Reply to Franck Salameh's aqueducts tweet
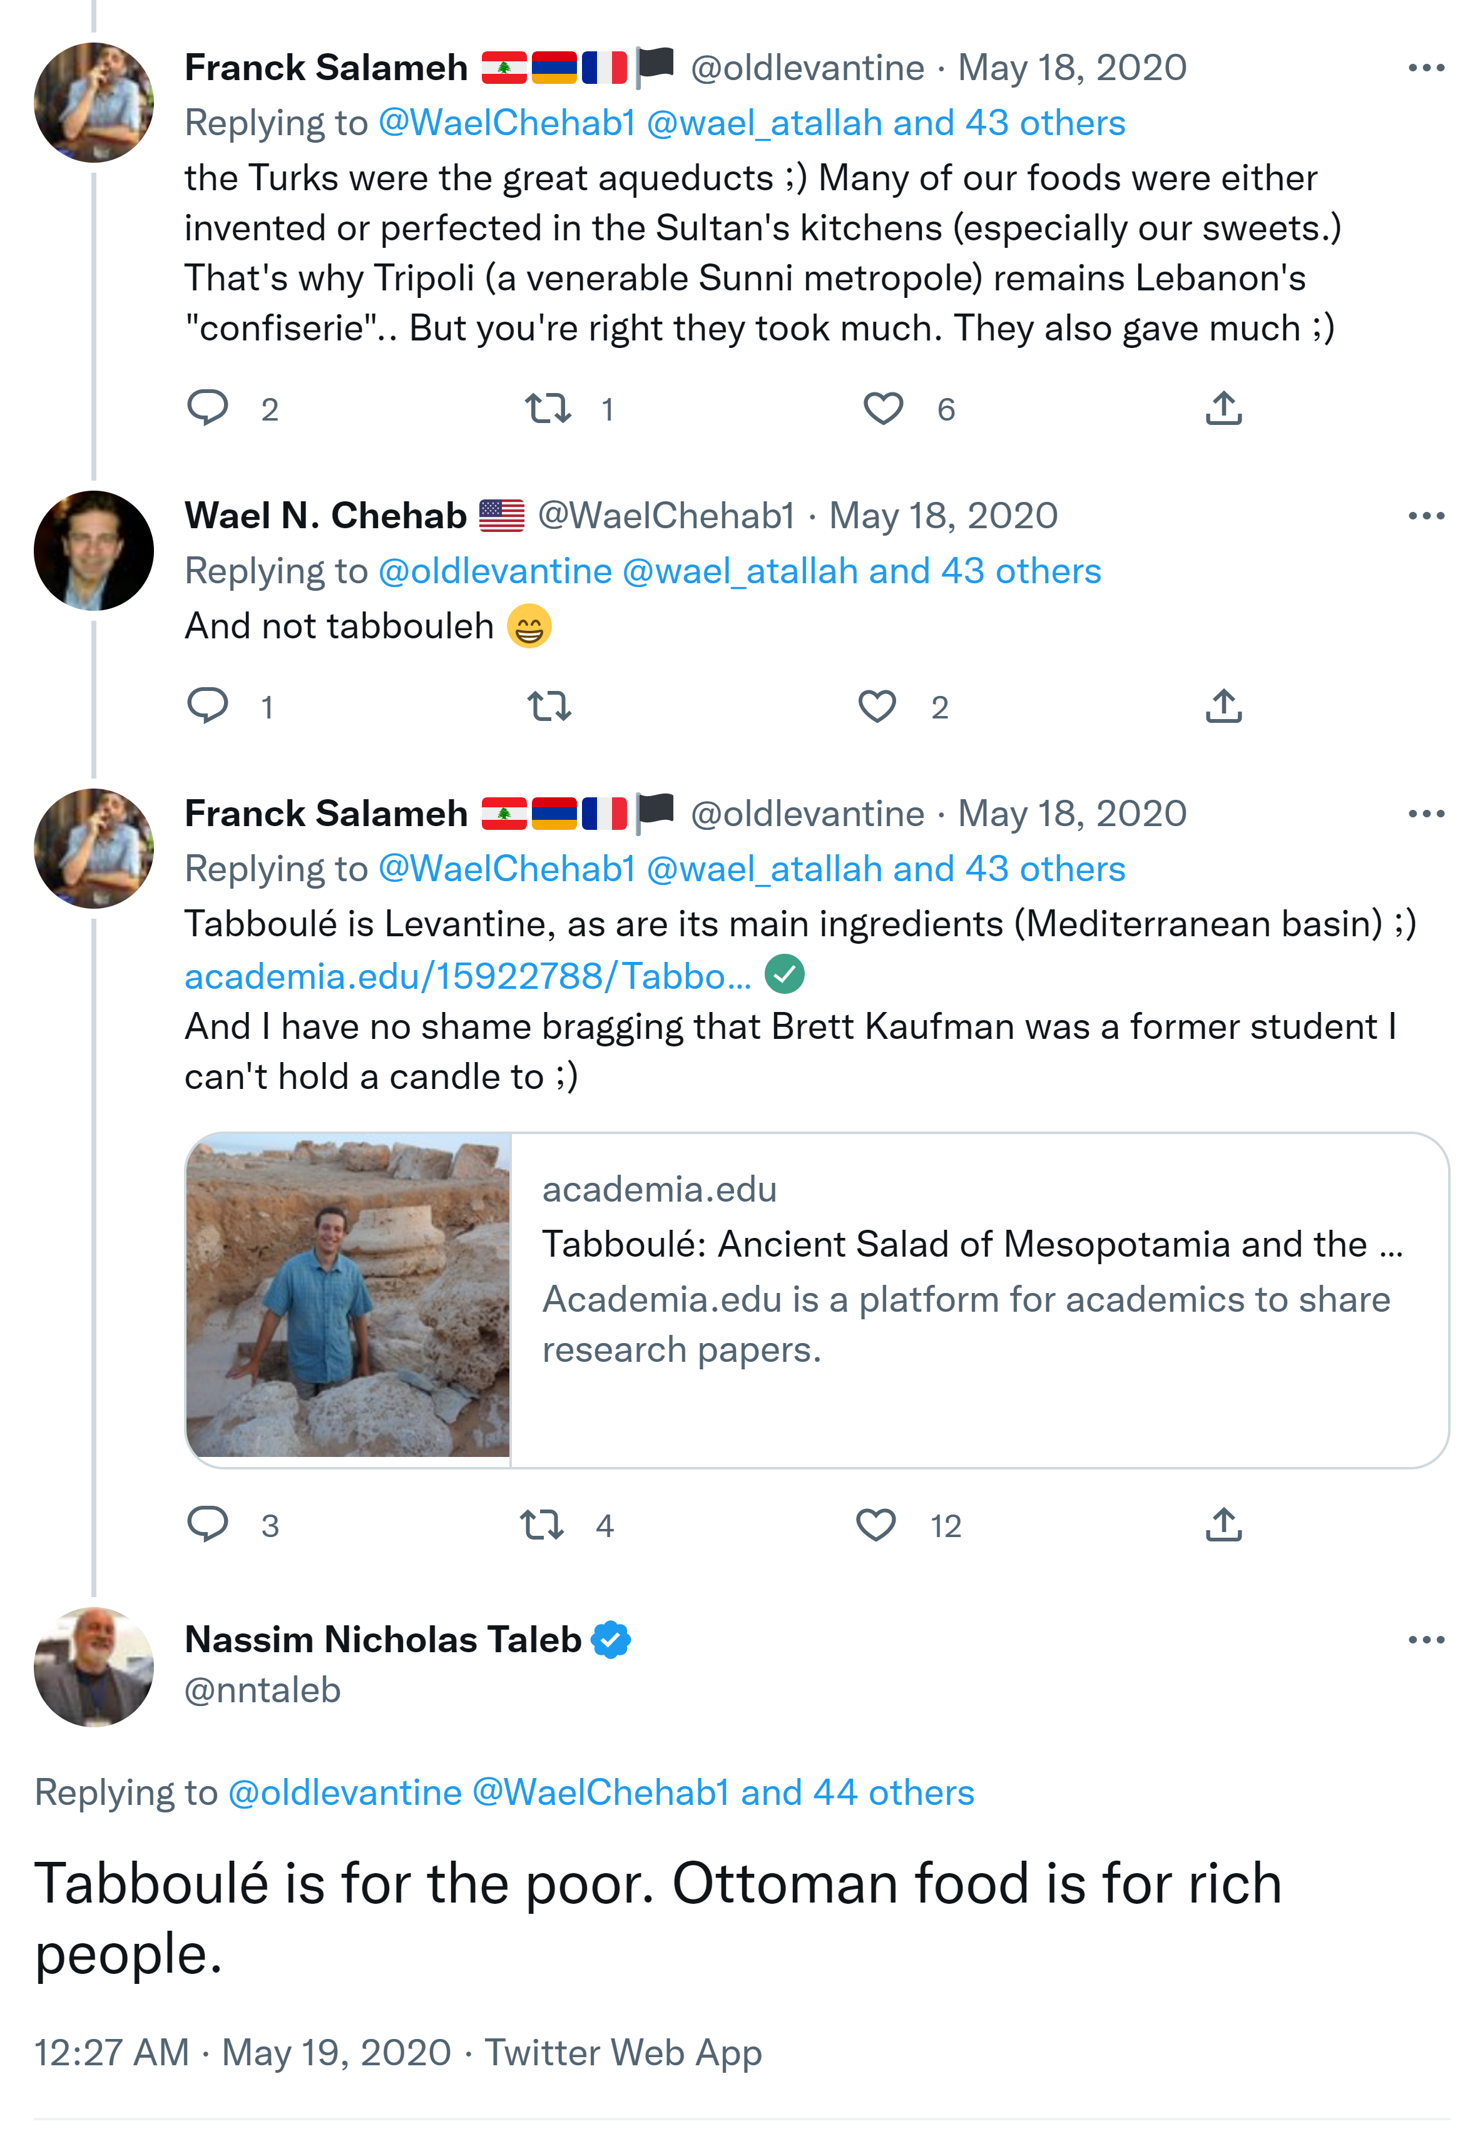 pos(207,408)
